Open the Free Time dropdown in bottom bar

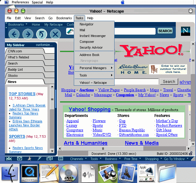tap(133, 159)
